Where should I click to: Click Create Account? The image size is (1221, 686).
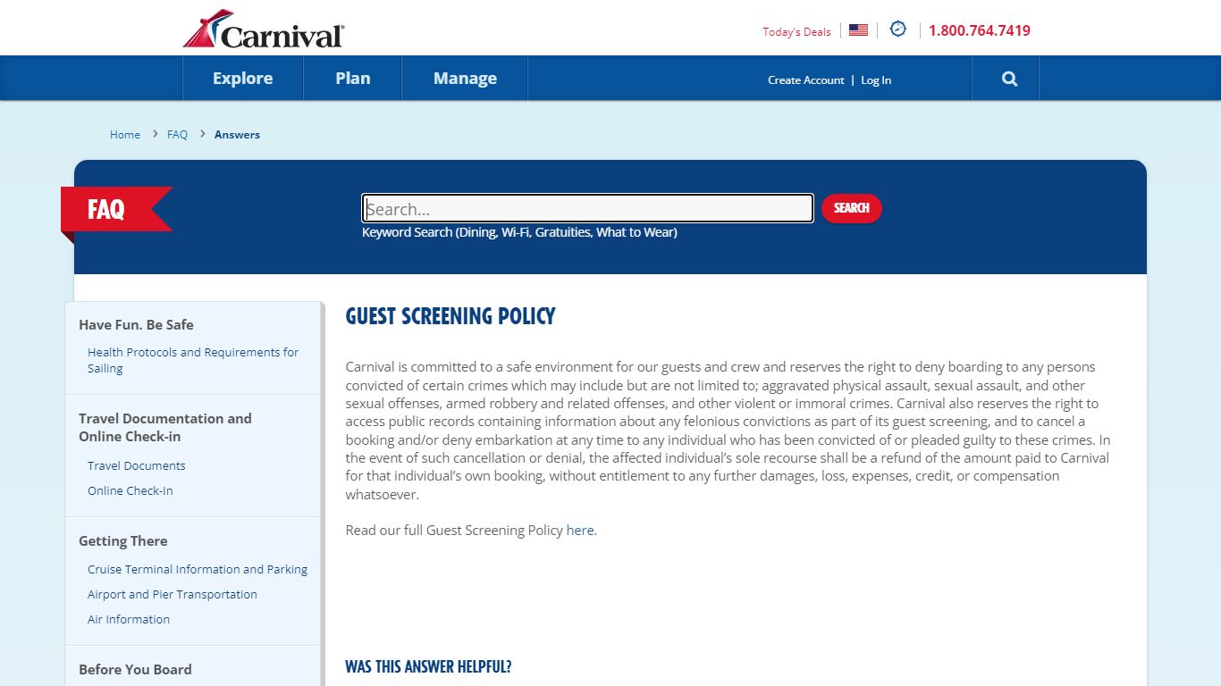point(805,80)
